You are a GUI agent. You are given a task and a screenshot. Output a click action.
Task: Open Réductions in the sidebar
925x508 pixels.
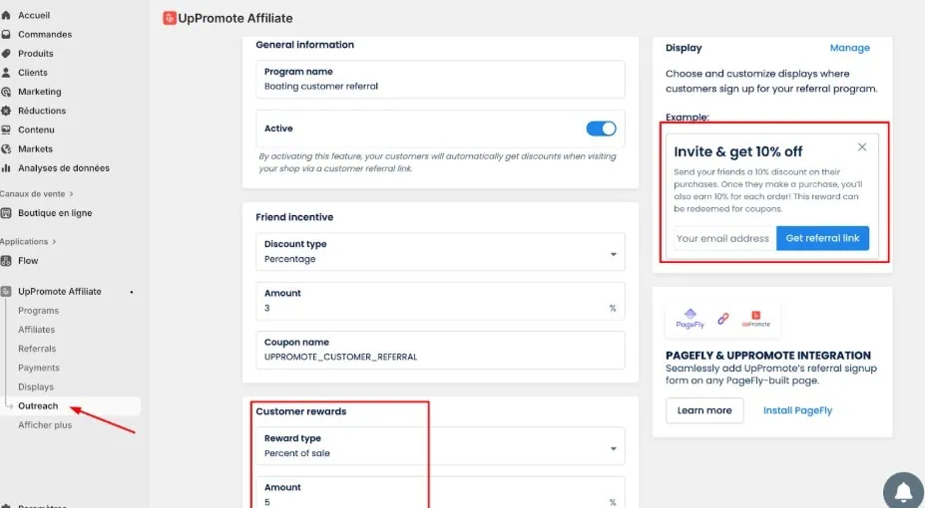42,111
